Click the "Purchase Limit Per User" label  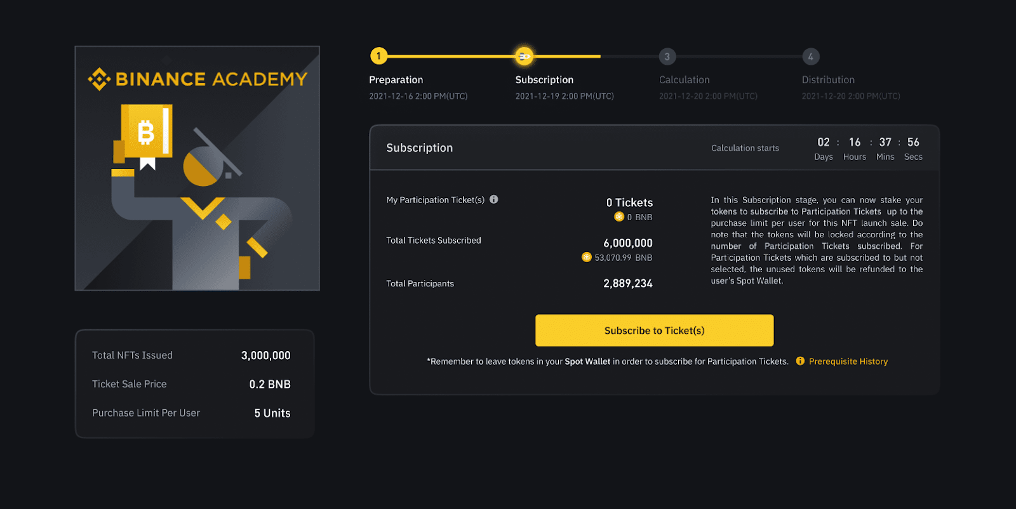(x=146, y=413)
